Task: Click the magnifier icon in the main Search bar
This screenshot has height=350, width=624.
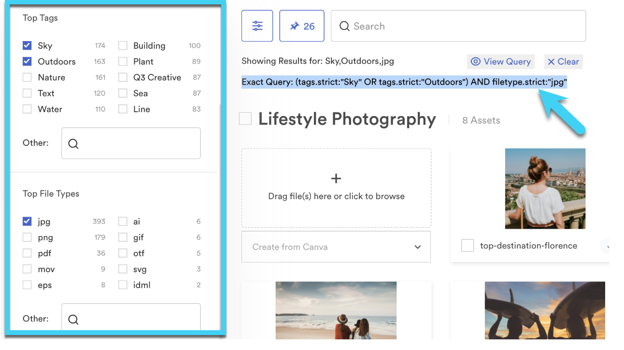Action: pos(344,26)
